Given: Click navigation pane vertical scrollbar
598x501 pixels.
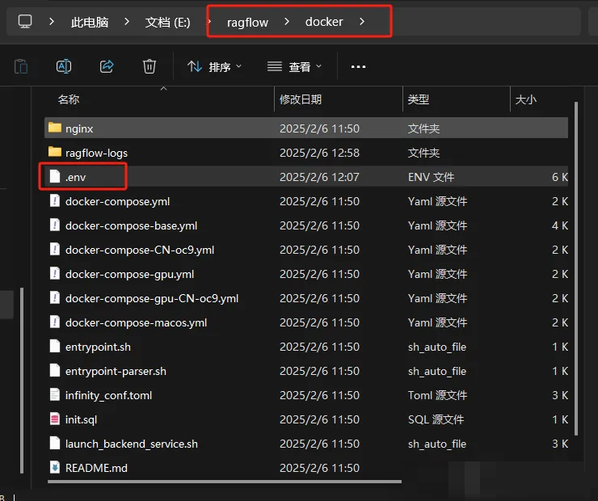Looking at the screenshot, I should click(22, 381).
